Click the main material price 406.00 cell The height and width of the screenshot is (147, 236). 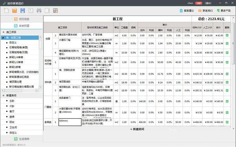(142, 122)
